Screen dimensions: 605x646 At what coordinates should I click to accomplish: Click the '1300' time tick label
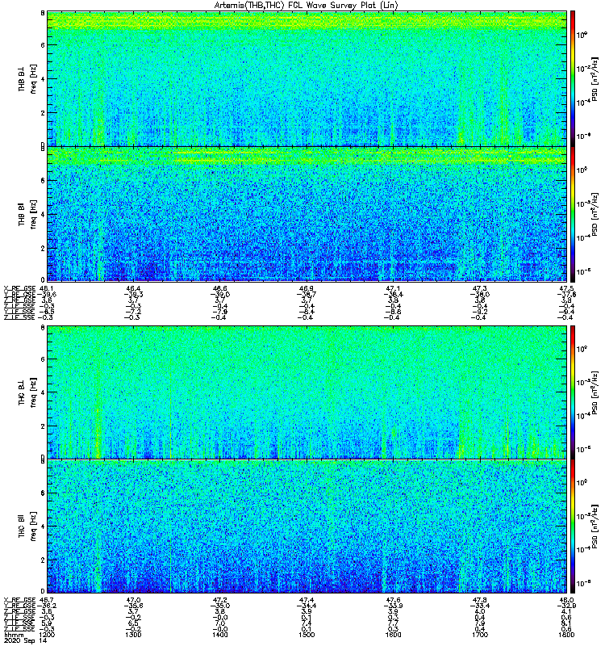(133, 635)
